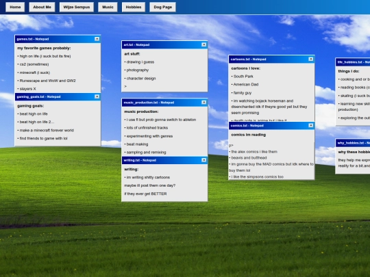Click the 'beat high on life 2...' line

[x=36, y=122]
